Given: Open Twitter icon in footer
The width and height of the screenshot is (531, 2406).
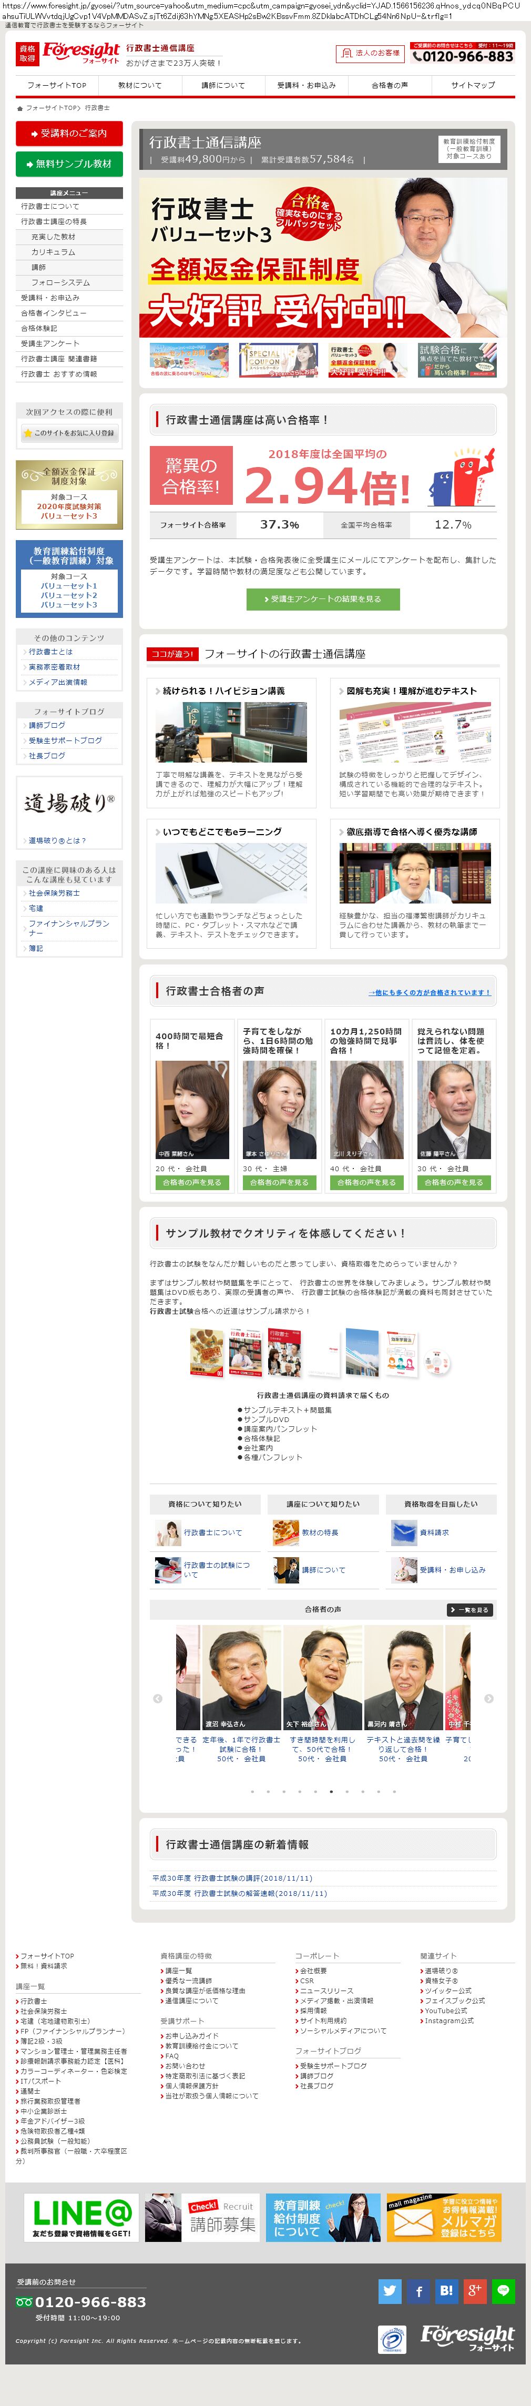Looking at the screenshot, I should (x=390, y=2290).
